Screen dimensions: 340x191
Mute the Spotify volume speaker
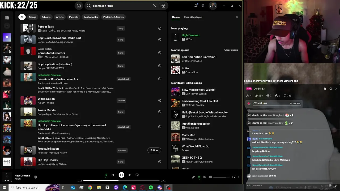(210, 177)
